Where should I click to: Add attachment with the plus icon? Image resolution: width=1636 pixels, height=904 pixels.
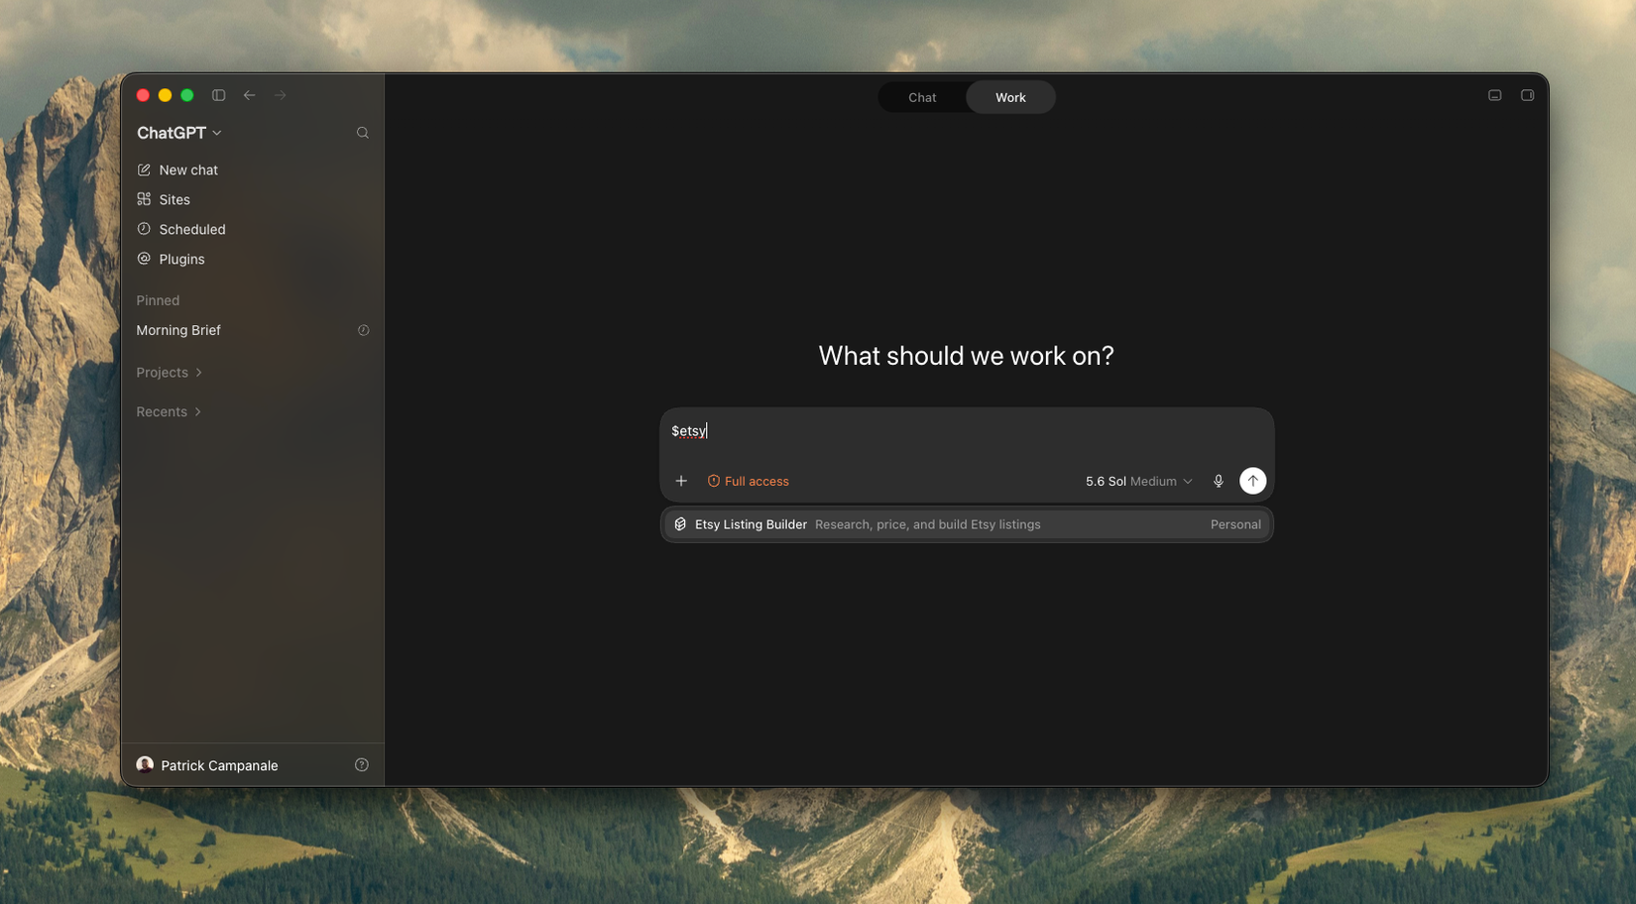pos(681,481)
